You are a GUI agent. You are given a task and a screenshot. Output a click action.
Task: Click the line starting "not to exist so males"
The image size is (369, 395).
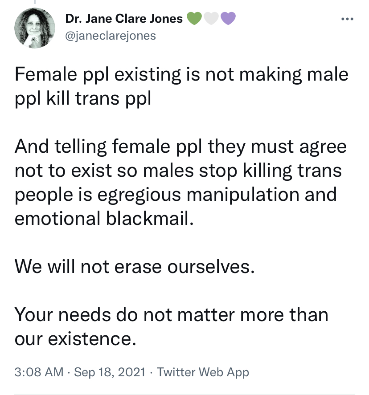[178, 171]
